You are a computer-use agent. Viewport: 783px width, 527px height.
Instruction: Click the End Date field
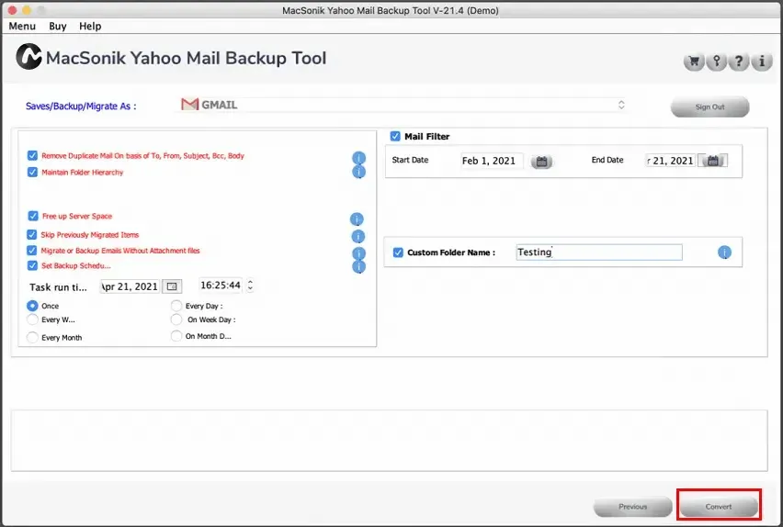(x=671, y=161)
